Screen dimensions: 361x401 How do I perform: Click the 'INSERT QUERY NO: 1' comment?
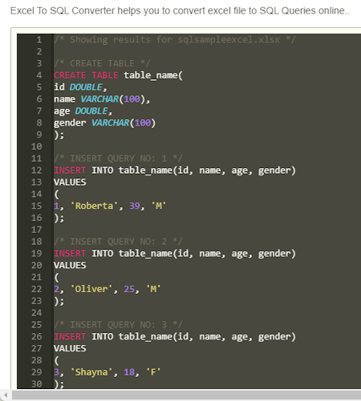point(118,158)
